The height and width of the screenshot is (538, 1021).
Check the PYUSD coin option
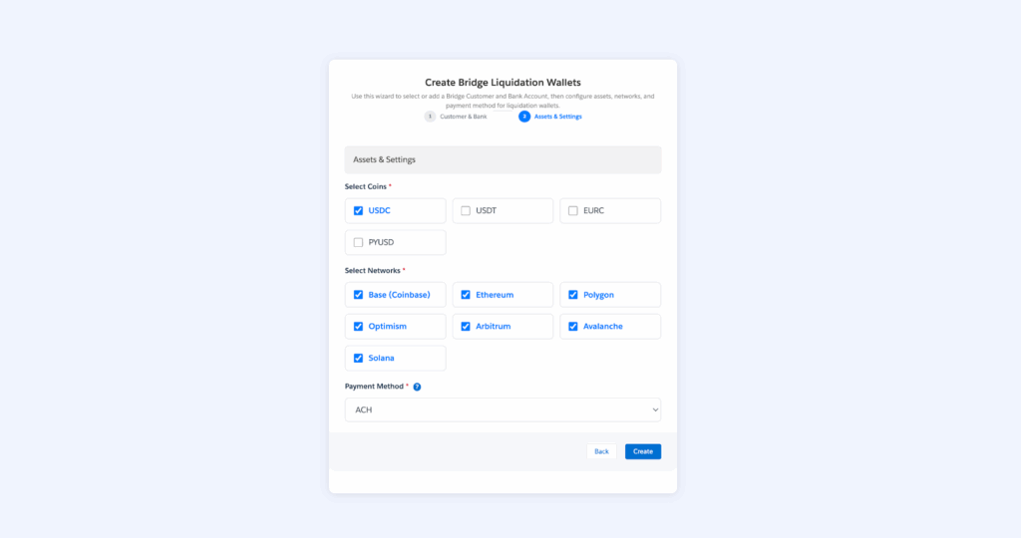click(x=358, y=242)
